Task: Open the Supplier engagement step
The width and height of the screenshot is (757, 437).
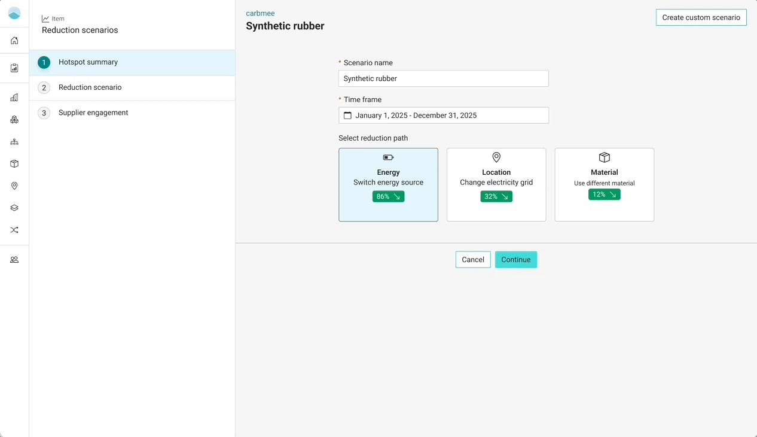Action: pyautogui.click(x=93, y=113)
